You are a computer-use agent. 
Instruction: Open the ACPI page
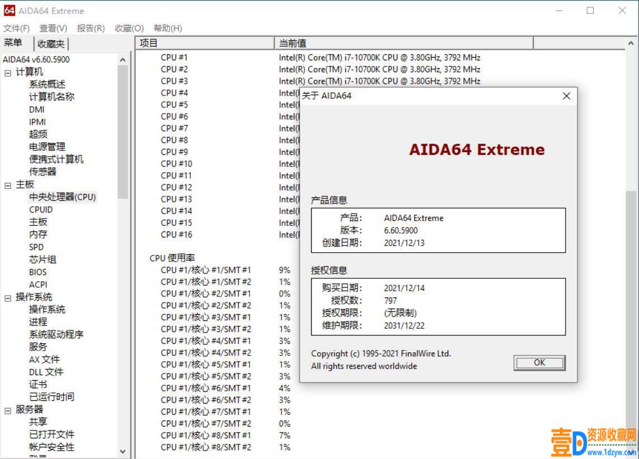point(37,284)
